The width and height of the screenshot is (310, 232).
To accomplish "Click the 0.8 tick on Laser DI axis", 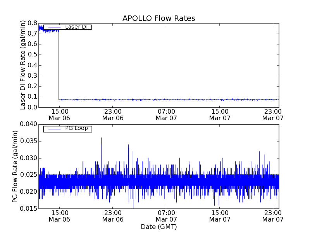I will pyautogui.click(x=33, y=23).
